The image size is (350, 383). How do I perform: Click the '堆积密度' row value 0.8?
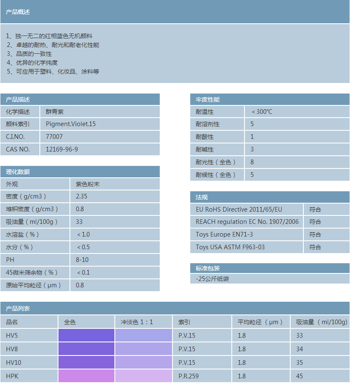80,209
